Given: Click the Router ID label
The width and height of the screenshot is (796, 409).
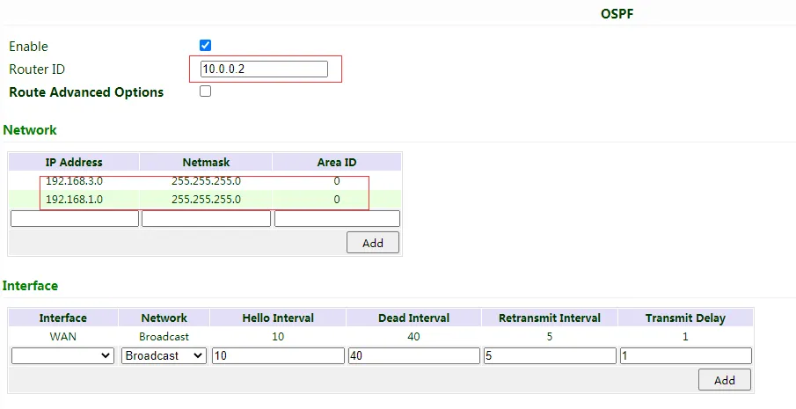Looking at the screenshot, I should [x=37, y=69].
